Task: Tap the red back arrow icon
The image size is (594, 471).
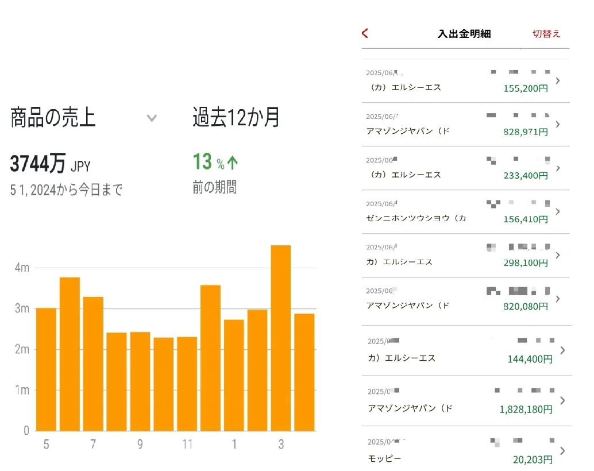Action: pyautogui.click(x=365, y=33)
